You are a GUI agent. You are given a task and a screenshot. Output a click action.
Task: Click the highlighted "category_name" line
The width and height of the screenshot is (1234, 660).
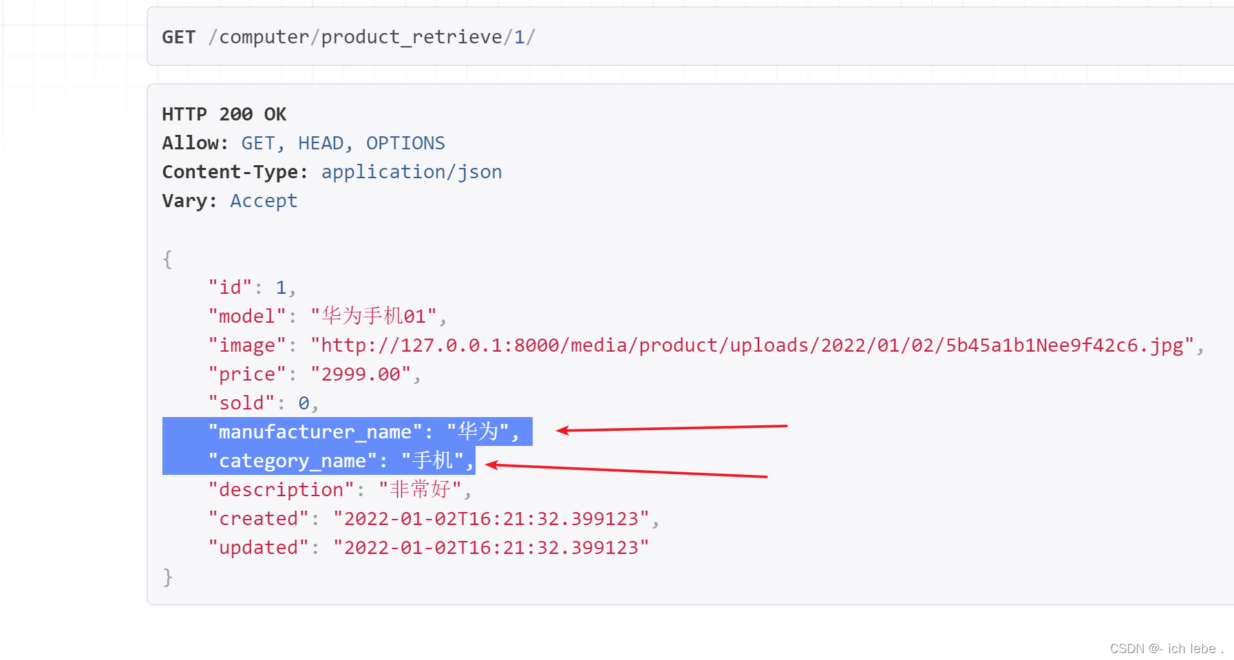(319, 460)
